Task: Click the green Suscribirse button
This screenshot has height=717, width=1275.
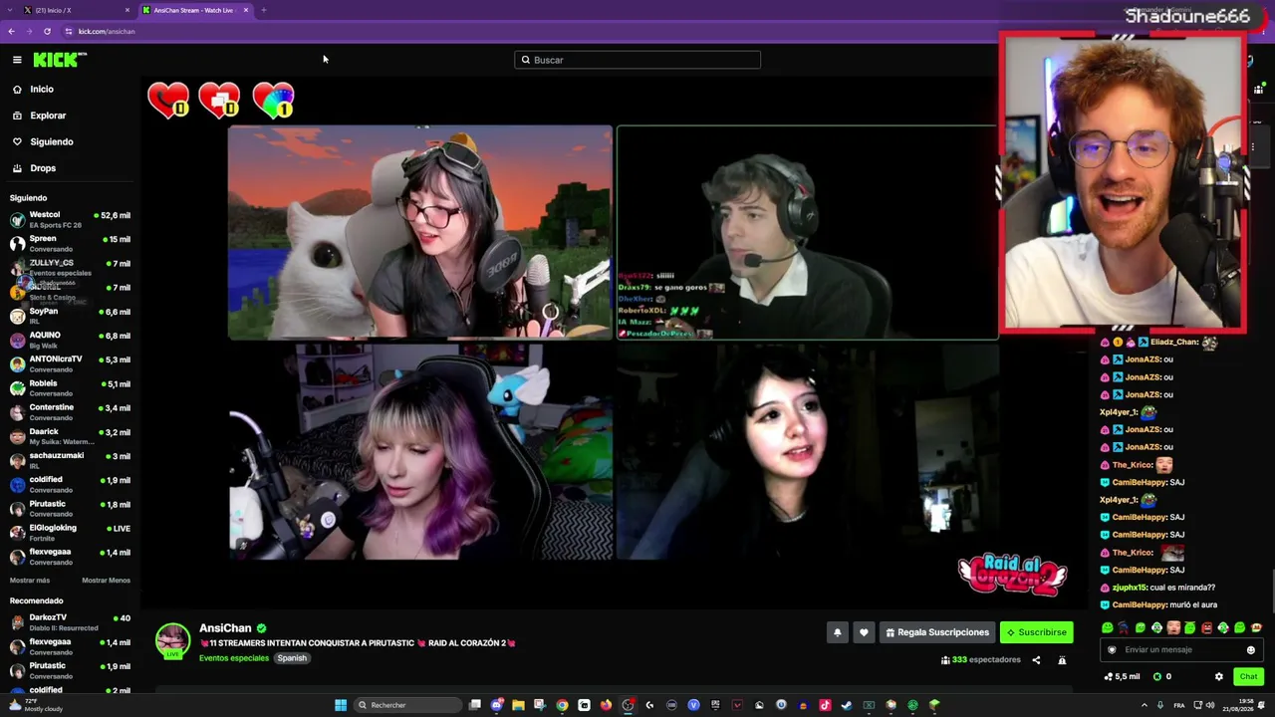Action: tap(1037, 632)
